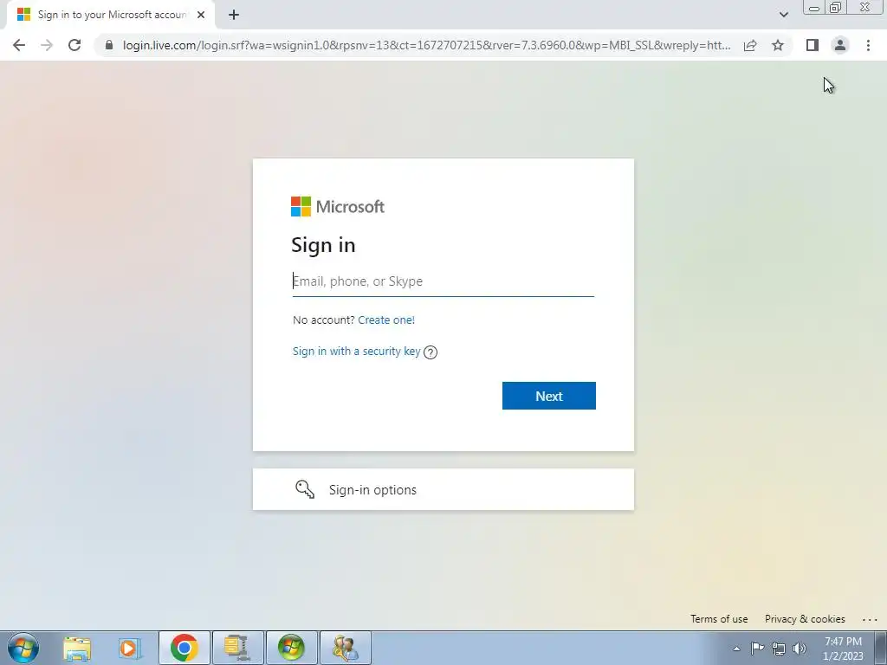The height and width of the screenshot is (665, 887).
Task: Open the Windows flag taskbar app
Action: (x=291, y=648)
